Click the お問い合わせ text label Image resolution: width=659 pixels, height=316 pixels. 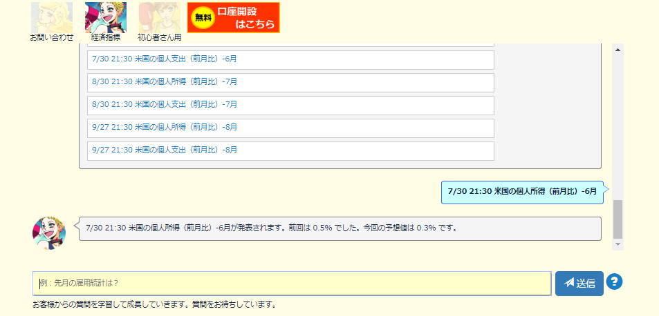[x=51, y=38]
